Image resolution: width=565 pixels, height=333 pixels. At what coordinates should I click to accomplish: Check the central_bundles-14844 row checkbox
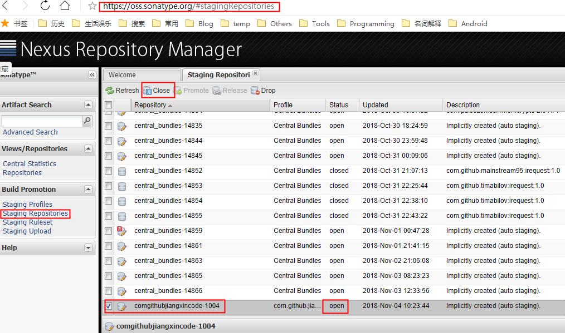tap(109, 141)
